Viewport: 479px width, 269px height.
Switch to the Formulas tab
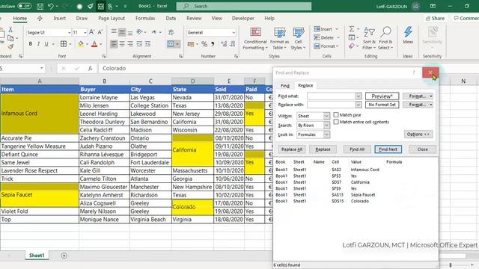[145, 18]
